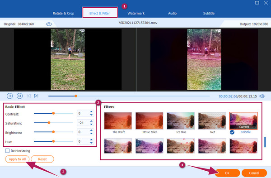Click the Filters panel scrollbar

pos(265,142)
